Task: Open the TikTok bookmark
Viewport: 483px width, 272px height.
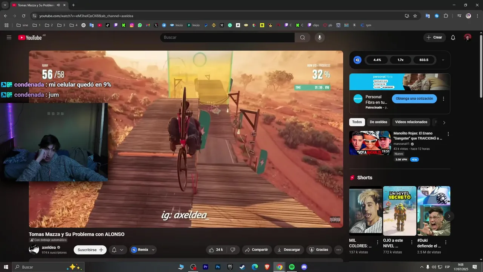Action: pos(108,25)
